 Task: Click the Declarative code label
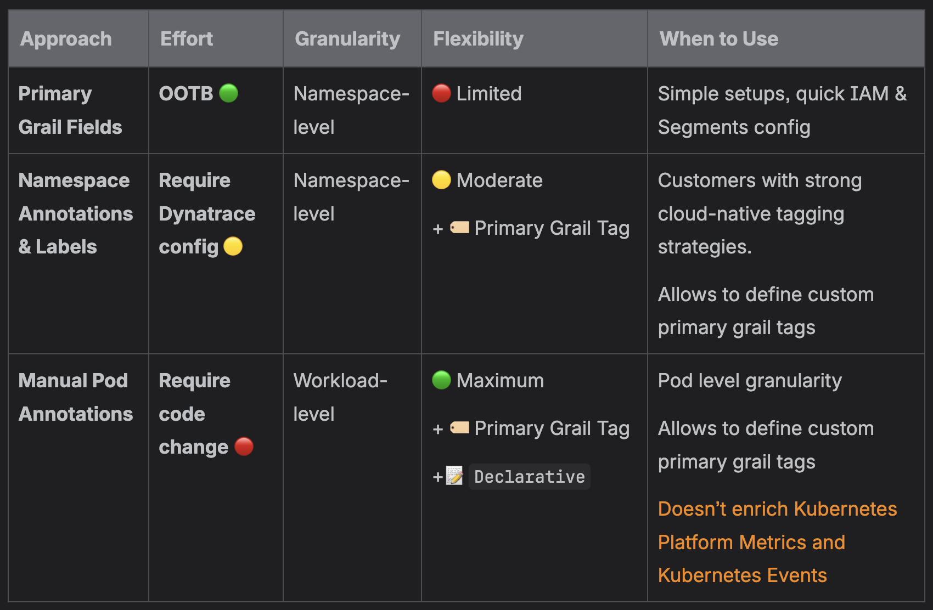tap(529, 477)
